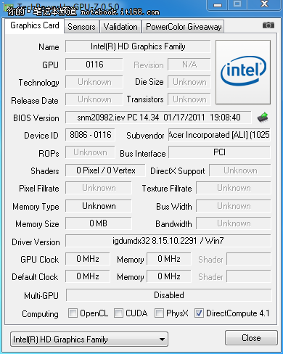
Task: Select the Subvendor field Acer Incorporated
Action: point(219,135)
